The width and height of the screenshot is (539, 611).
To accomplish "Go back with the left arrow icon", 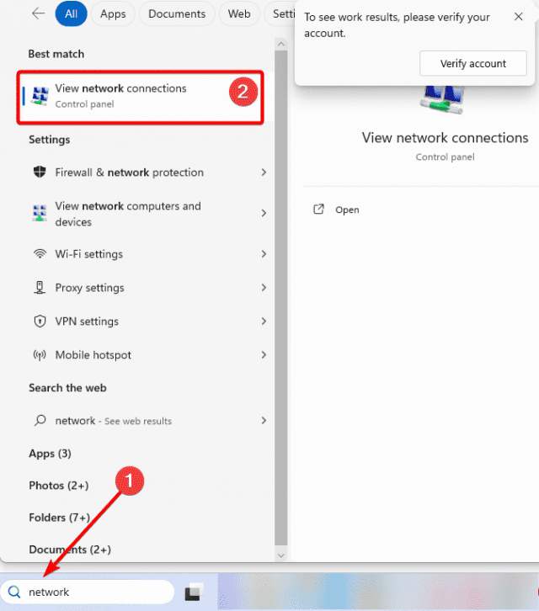I will coord(38,13).
